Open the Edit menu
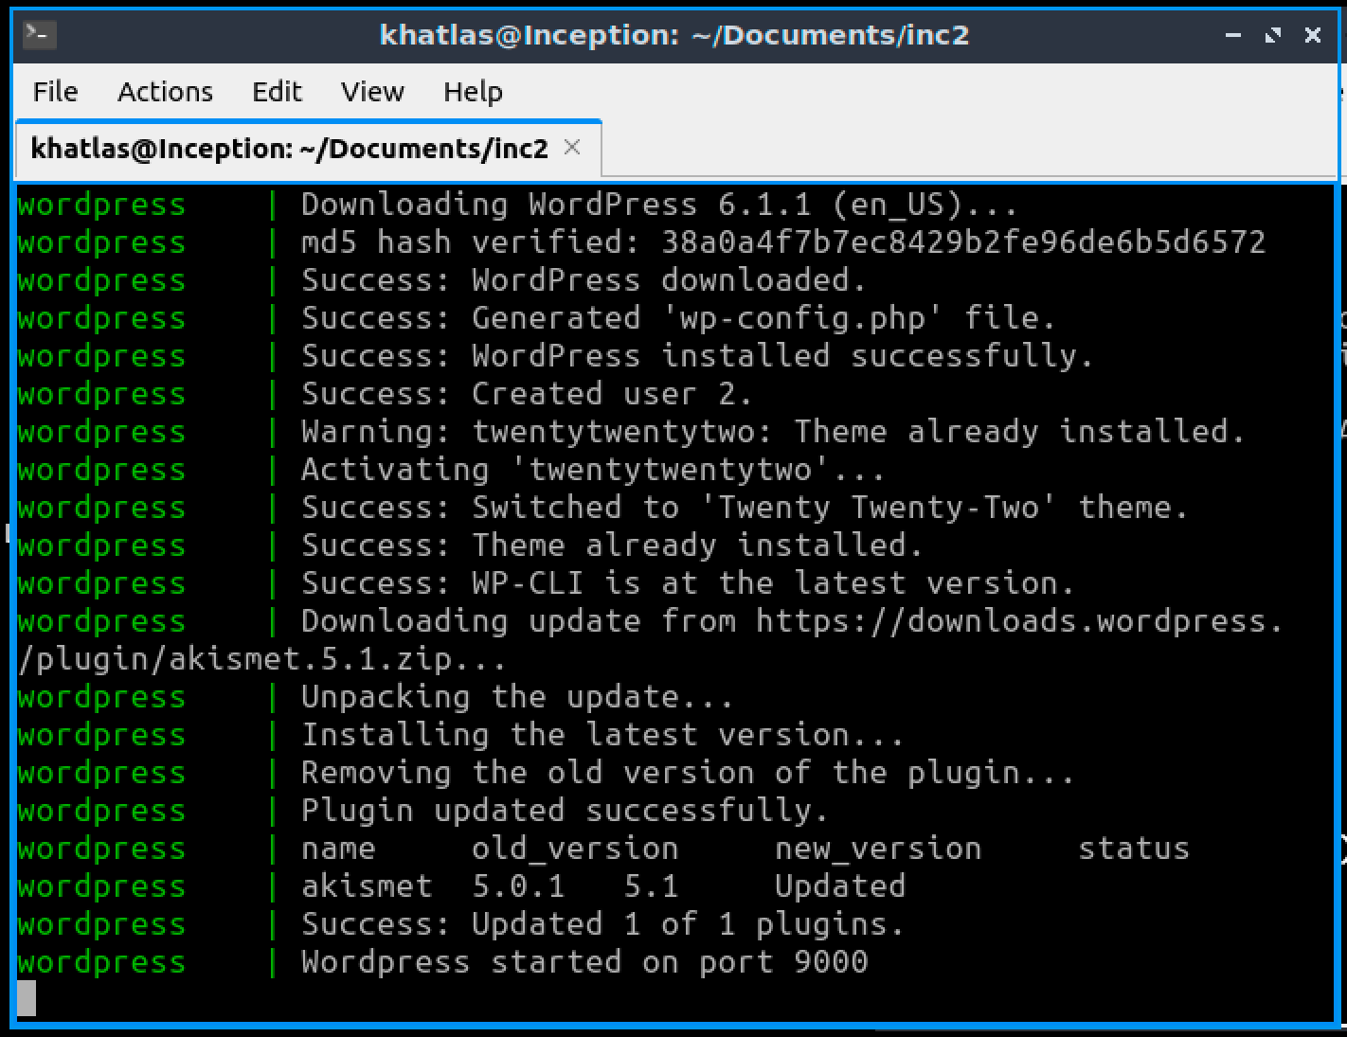1347x1037 pixels. click(277, 92)
